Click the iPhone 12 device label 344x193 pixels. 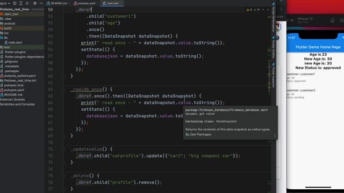[x=305, y=19]
